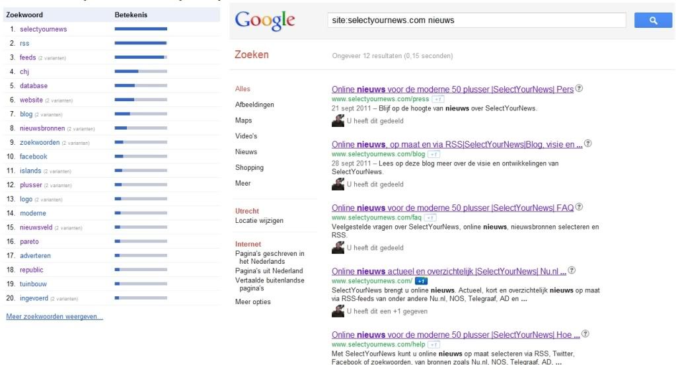Click the keyword zoekwoorden in the list
The height and width of the screenshot is (365, 676).
[40, 142]
